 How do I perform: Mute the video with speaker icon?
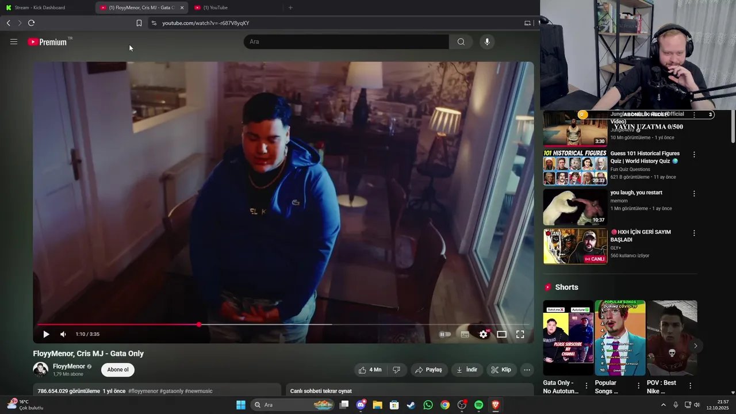63,334
